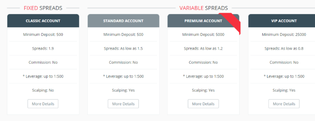Open More Details for Standard Account
The width and height of the screenshot is (315, 121).
[123, 104]
